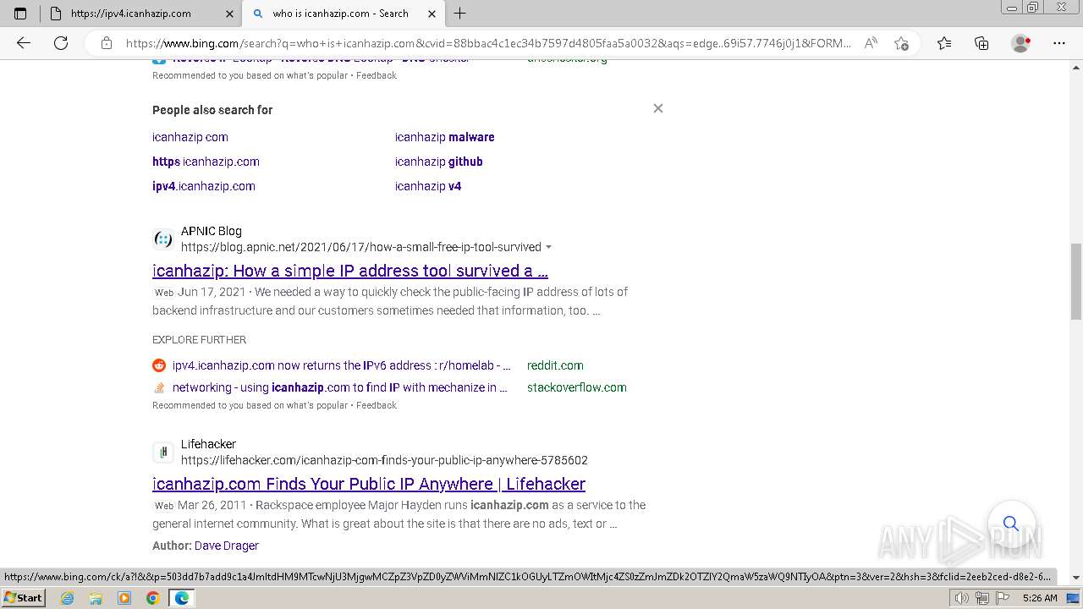Open the volume speaker tray icon

tap(962, 598)
